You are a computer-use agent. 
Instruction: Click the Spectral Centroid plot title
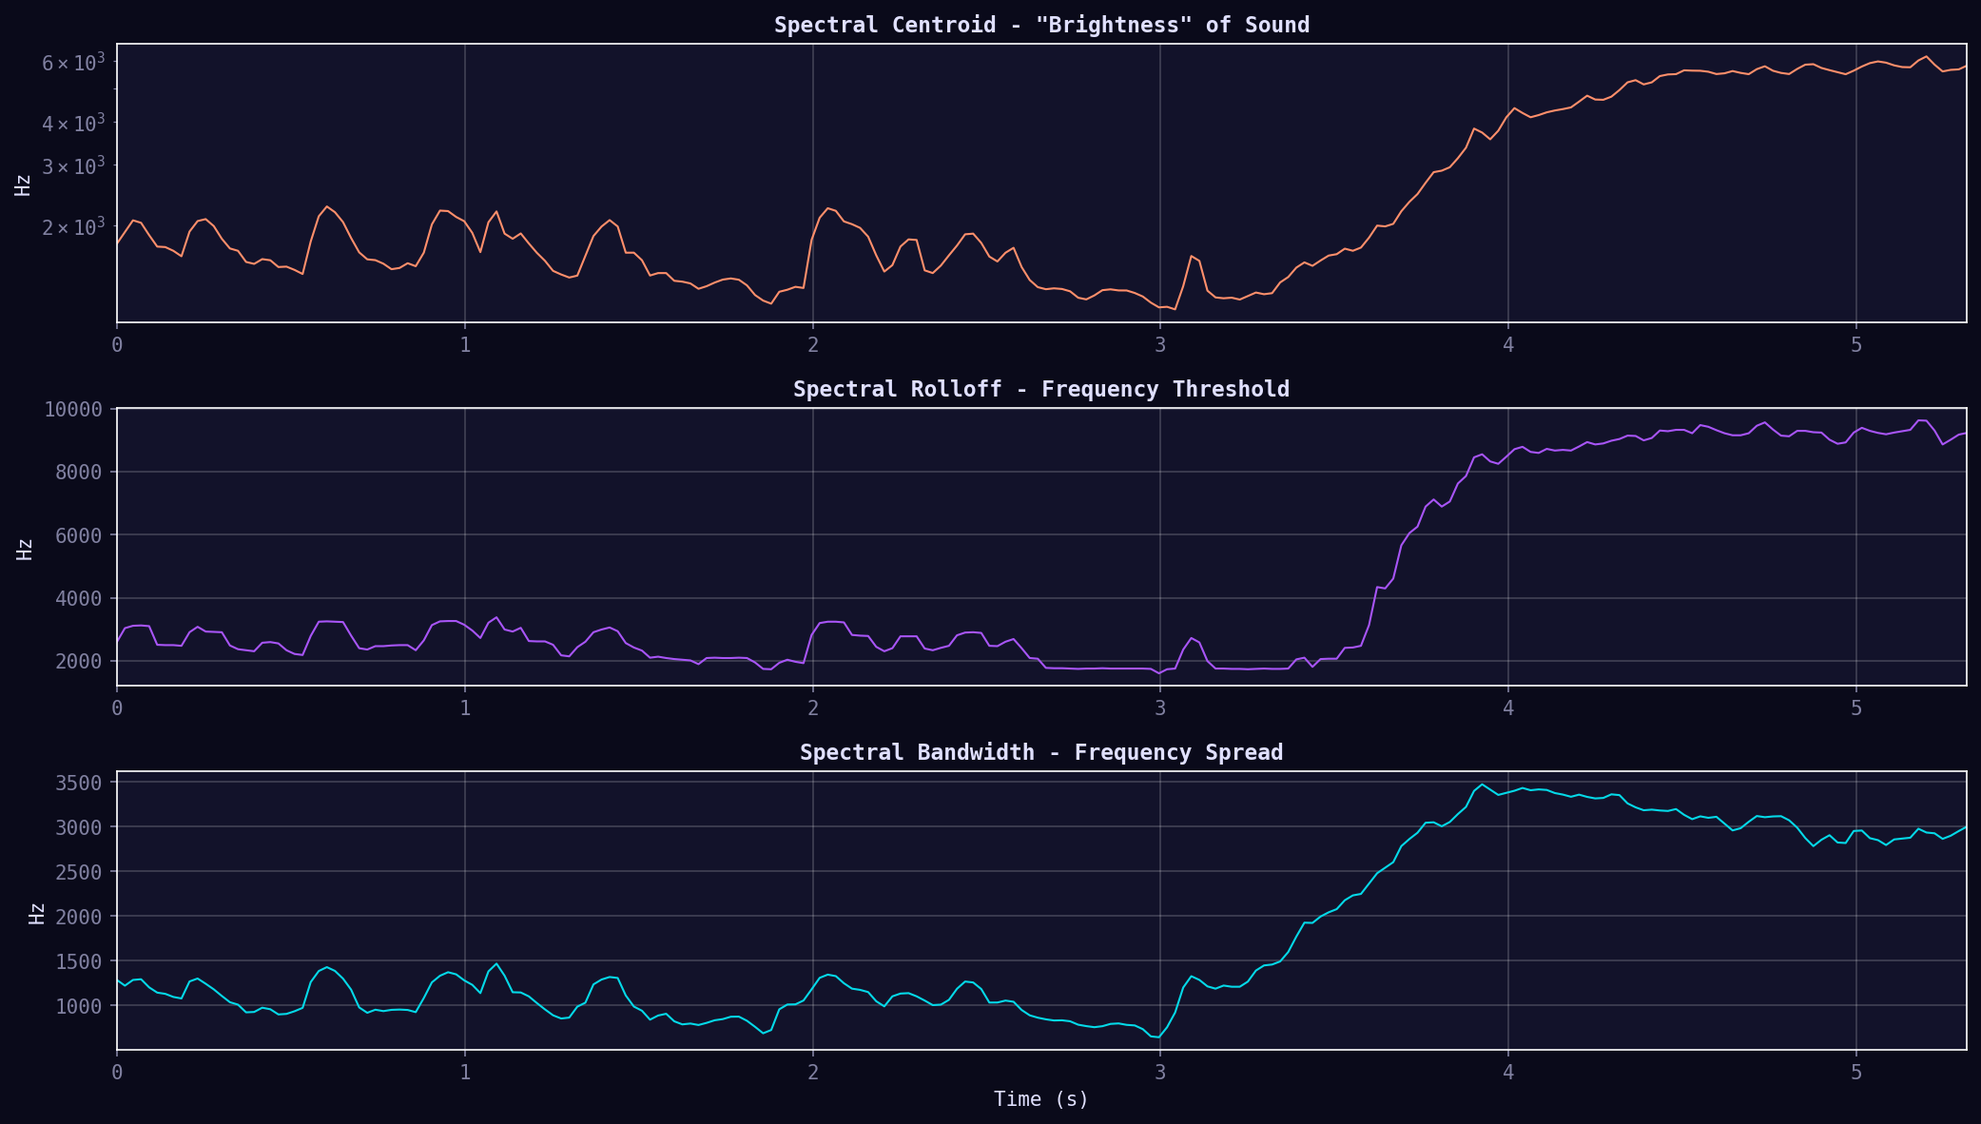pyautogui.click(x=1041, y=25)
